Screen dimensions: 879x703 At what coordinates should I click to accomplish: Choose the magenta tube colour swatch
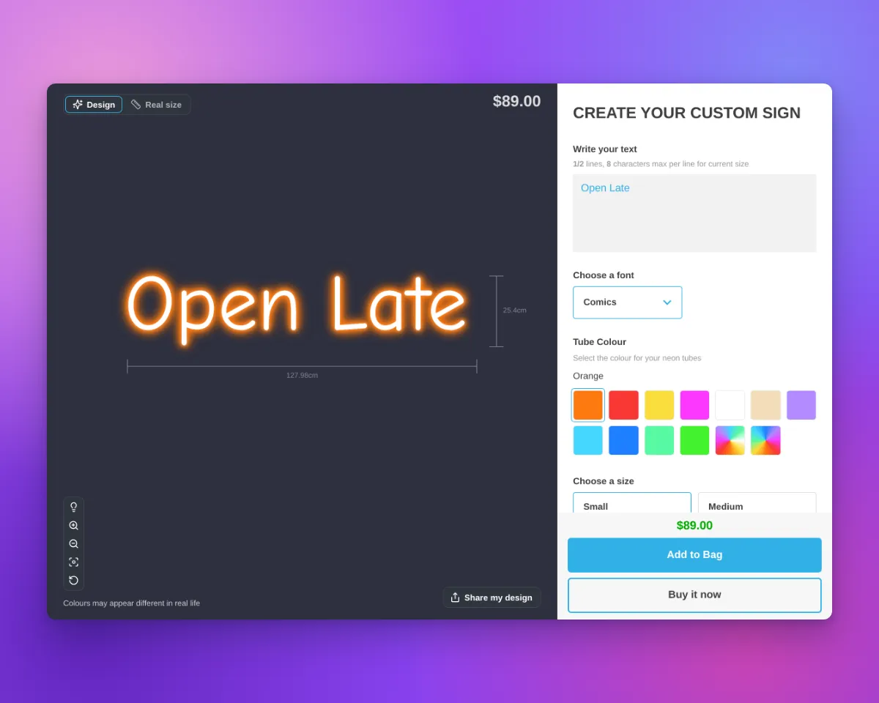tap(694, 405)
